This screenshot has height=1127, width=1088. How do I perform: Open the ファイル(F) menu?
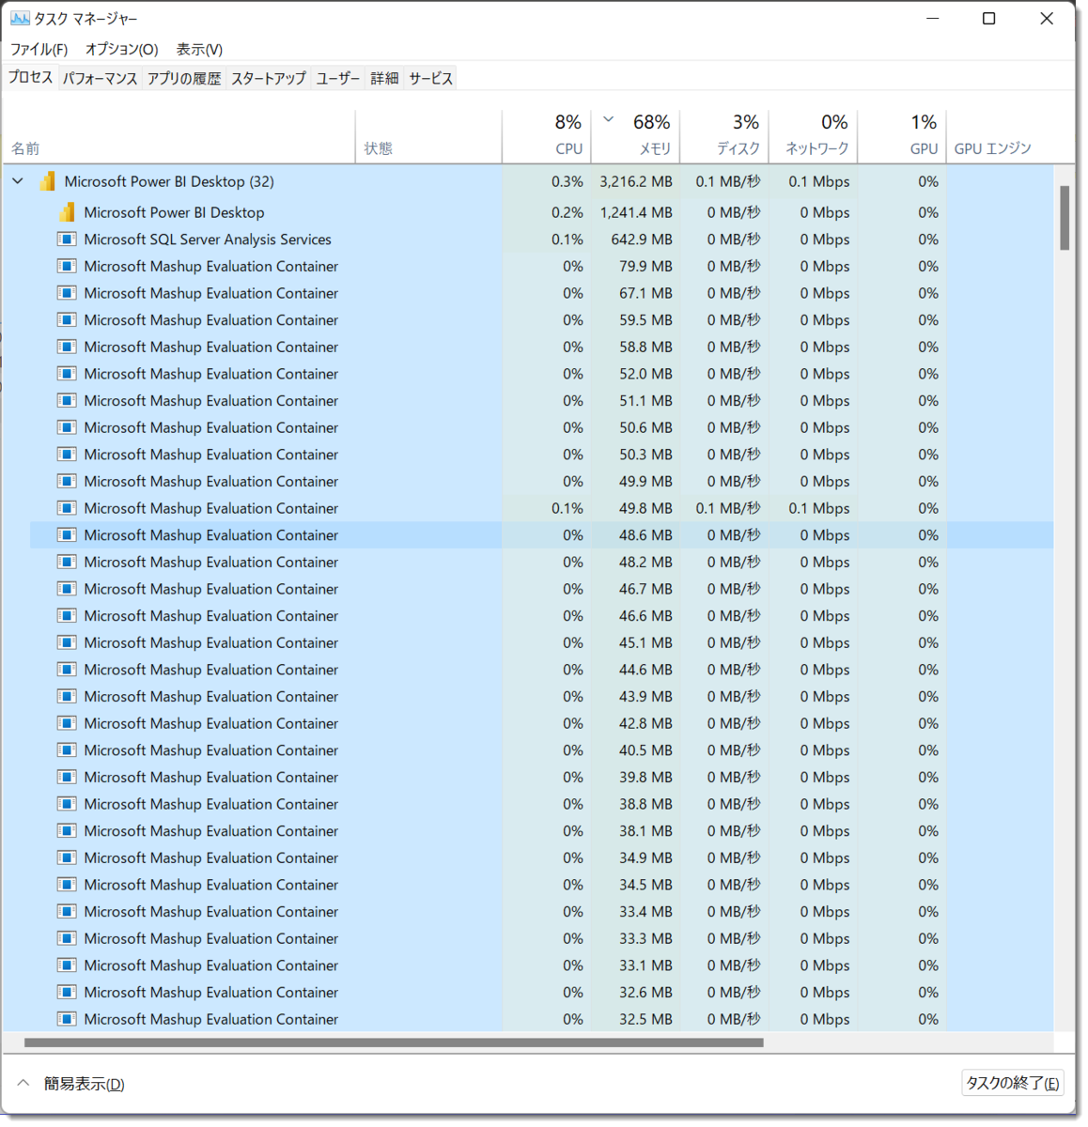[x=39, y=49]
